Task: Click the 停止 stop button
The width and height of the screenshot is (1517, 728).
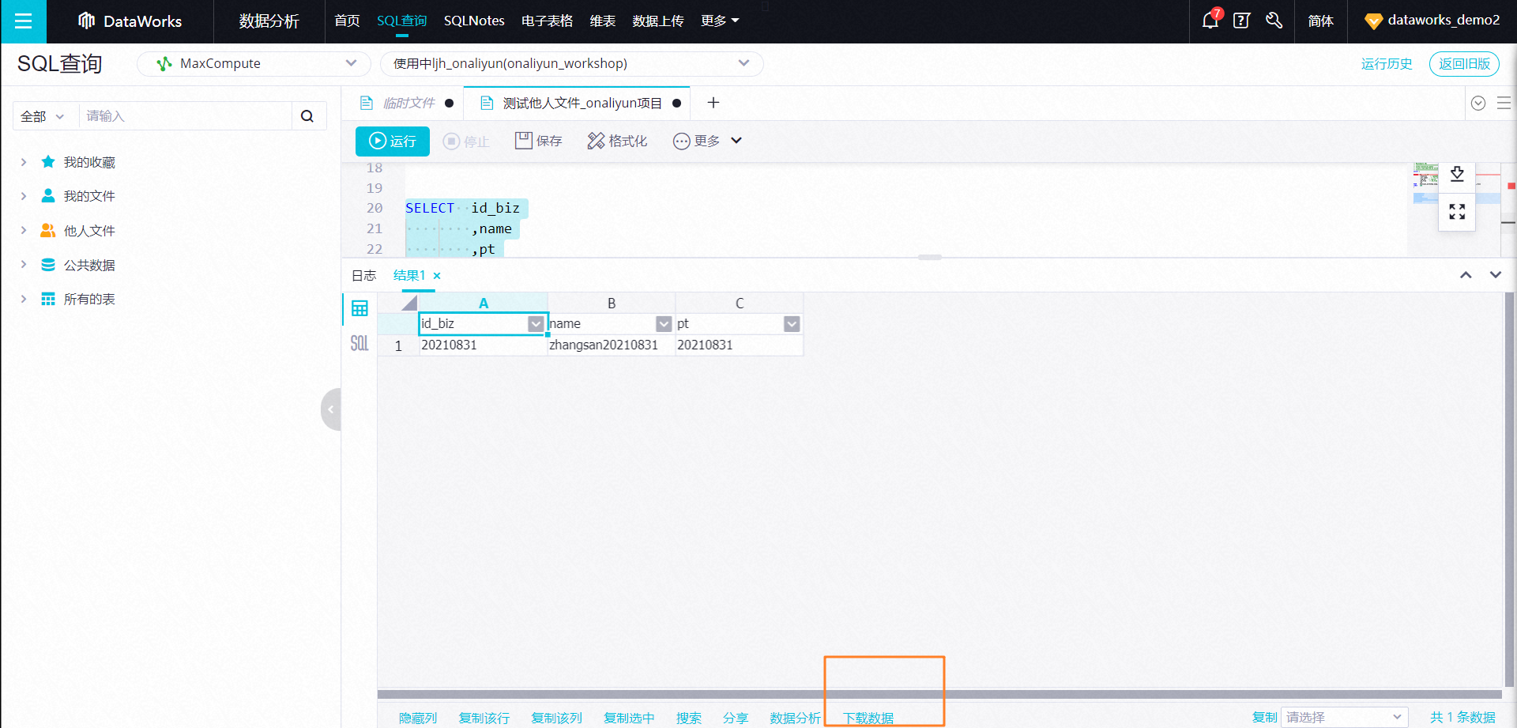Action: (466, 141)
